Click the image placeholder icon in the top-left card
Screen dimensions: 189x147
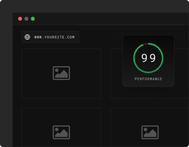[61, 73]
